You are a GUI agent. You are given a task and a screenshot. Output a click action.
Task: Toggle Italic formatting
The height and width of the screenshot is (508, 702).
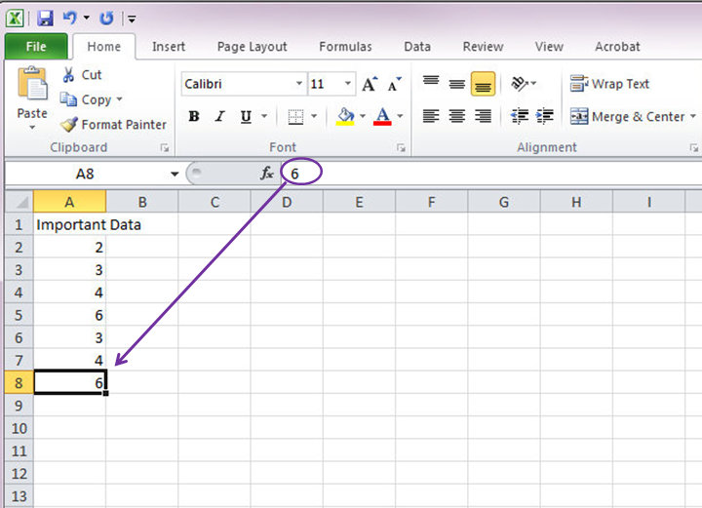[x=219, y=117]
